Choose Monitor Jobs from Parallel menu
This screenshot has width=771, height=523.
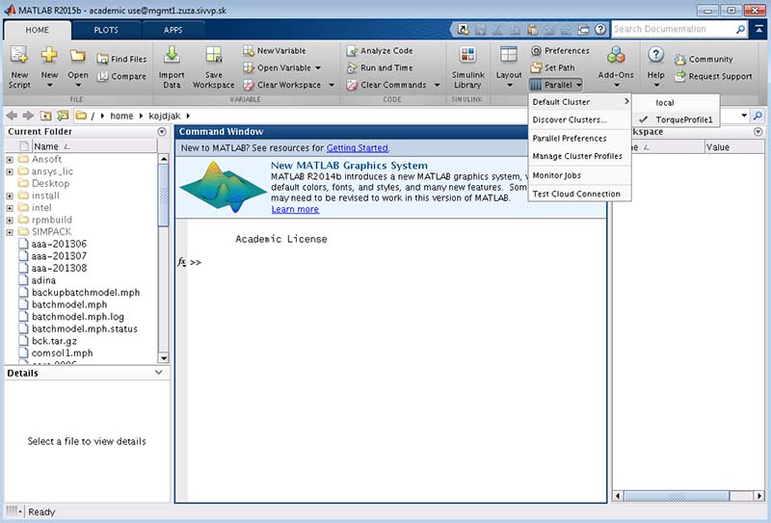pos(556,175)
